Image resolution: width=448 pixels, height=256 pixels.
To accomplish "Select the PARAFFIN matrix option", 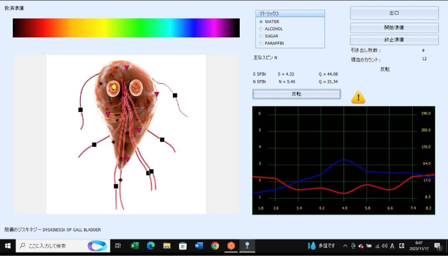I will [261, 43].
